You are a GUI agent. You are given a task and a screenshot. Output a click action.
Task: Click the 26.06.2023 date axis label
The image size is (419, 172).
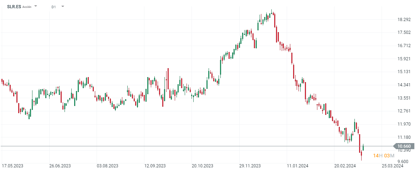[x=60, y=166]
